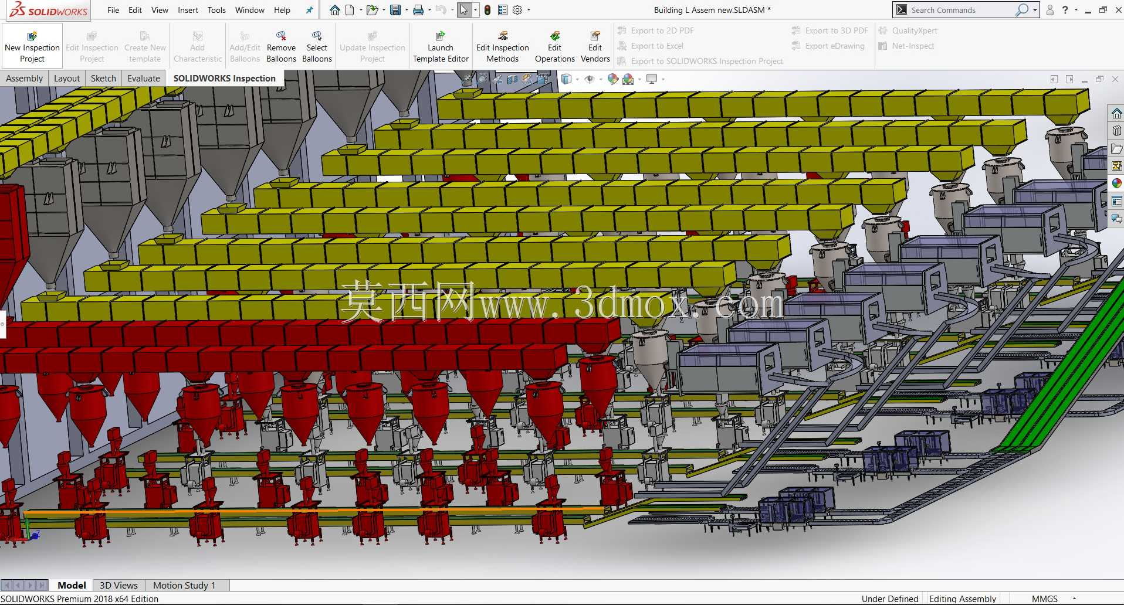
Task: Expand the Hide/Show Items eye dropdown arrow
Action: click(x=600, y=79)
